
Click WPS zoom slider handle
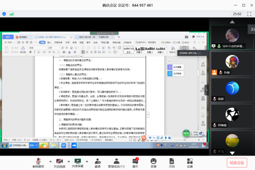185,140
